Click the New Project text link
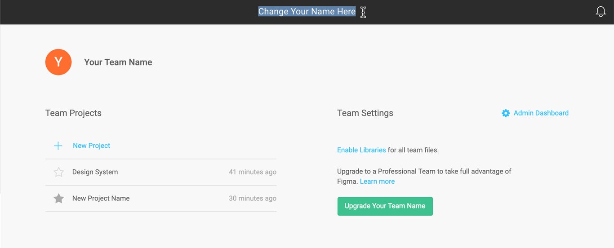The width and height of the screenshot is (614, 248). click(x=91, y=146)
